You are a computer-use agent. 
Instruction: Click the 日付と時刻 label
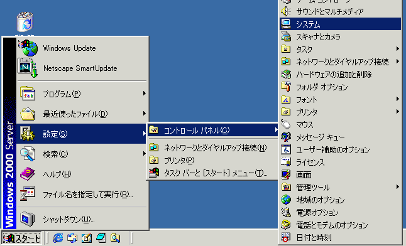pos(314,237)
